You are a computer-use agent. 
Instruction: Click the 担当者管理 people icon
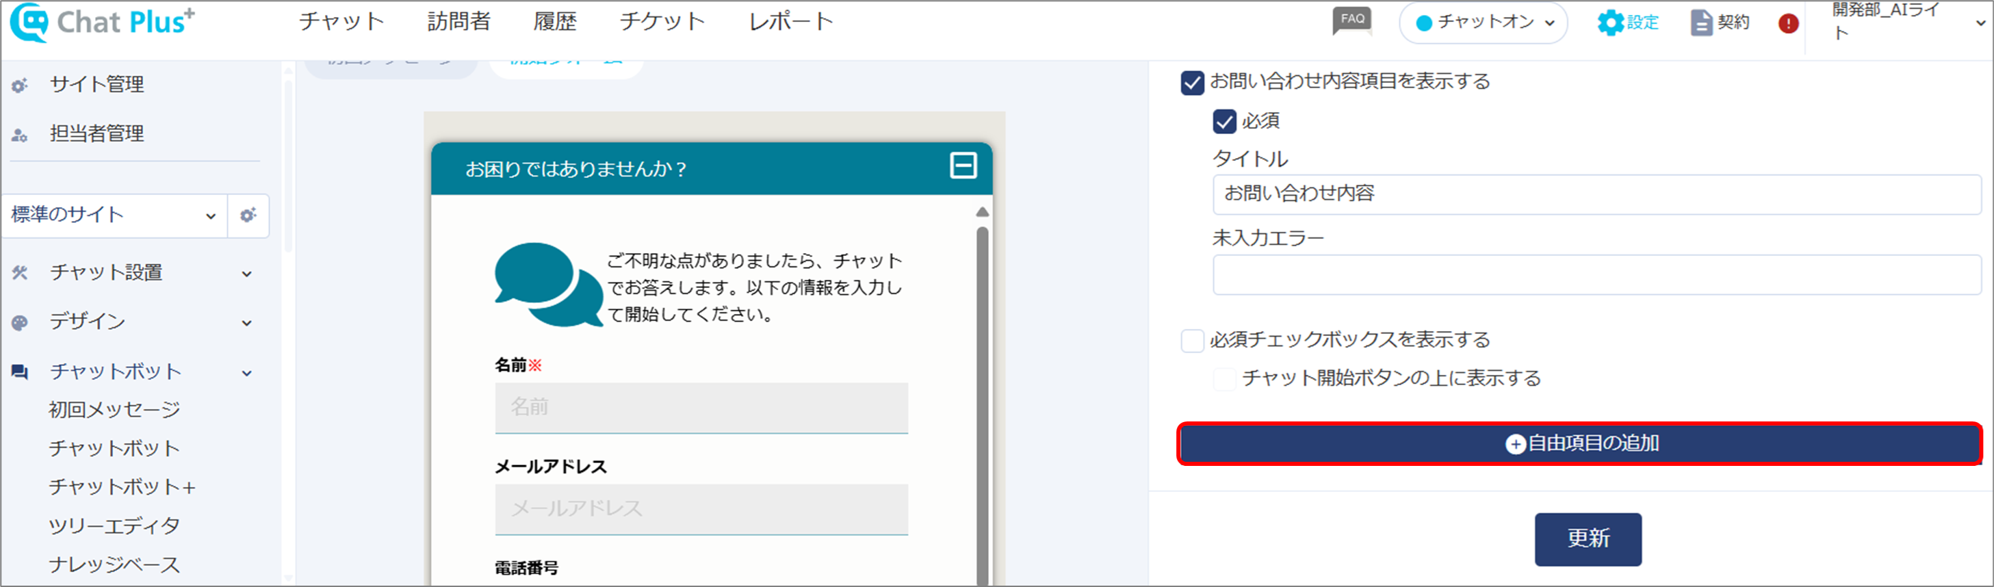(19, 135)
